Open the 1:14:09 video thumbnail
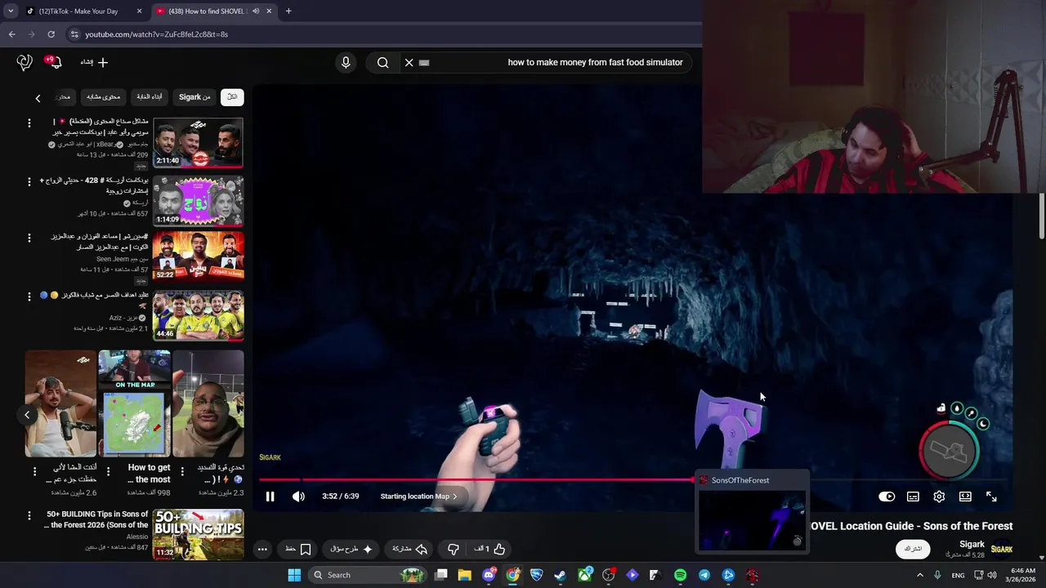 point(198,201)
